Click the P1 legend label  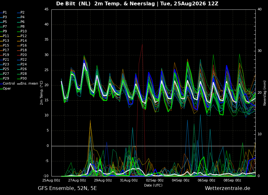pyautogui.click(x=5, y=13)
